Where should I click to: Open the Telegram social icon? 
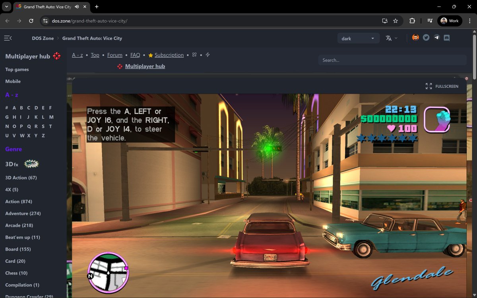436,38
